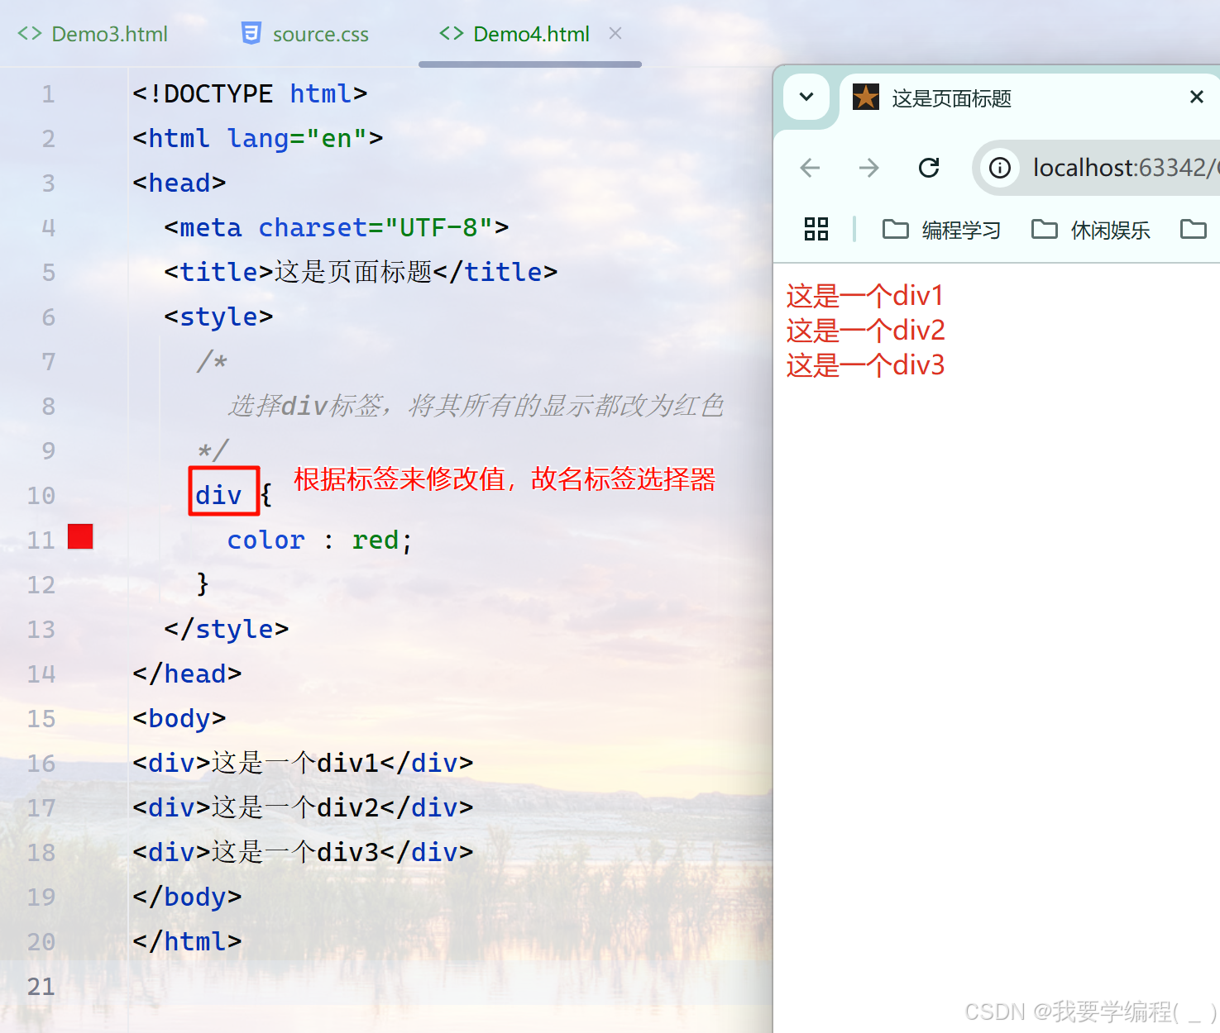The width and height of the screenshot is (1220, 1033).
Task: Open the 编程学习 bookmark folder
Action: [x=941, y=230]
